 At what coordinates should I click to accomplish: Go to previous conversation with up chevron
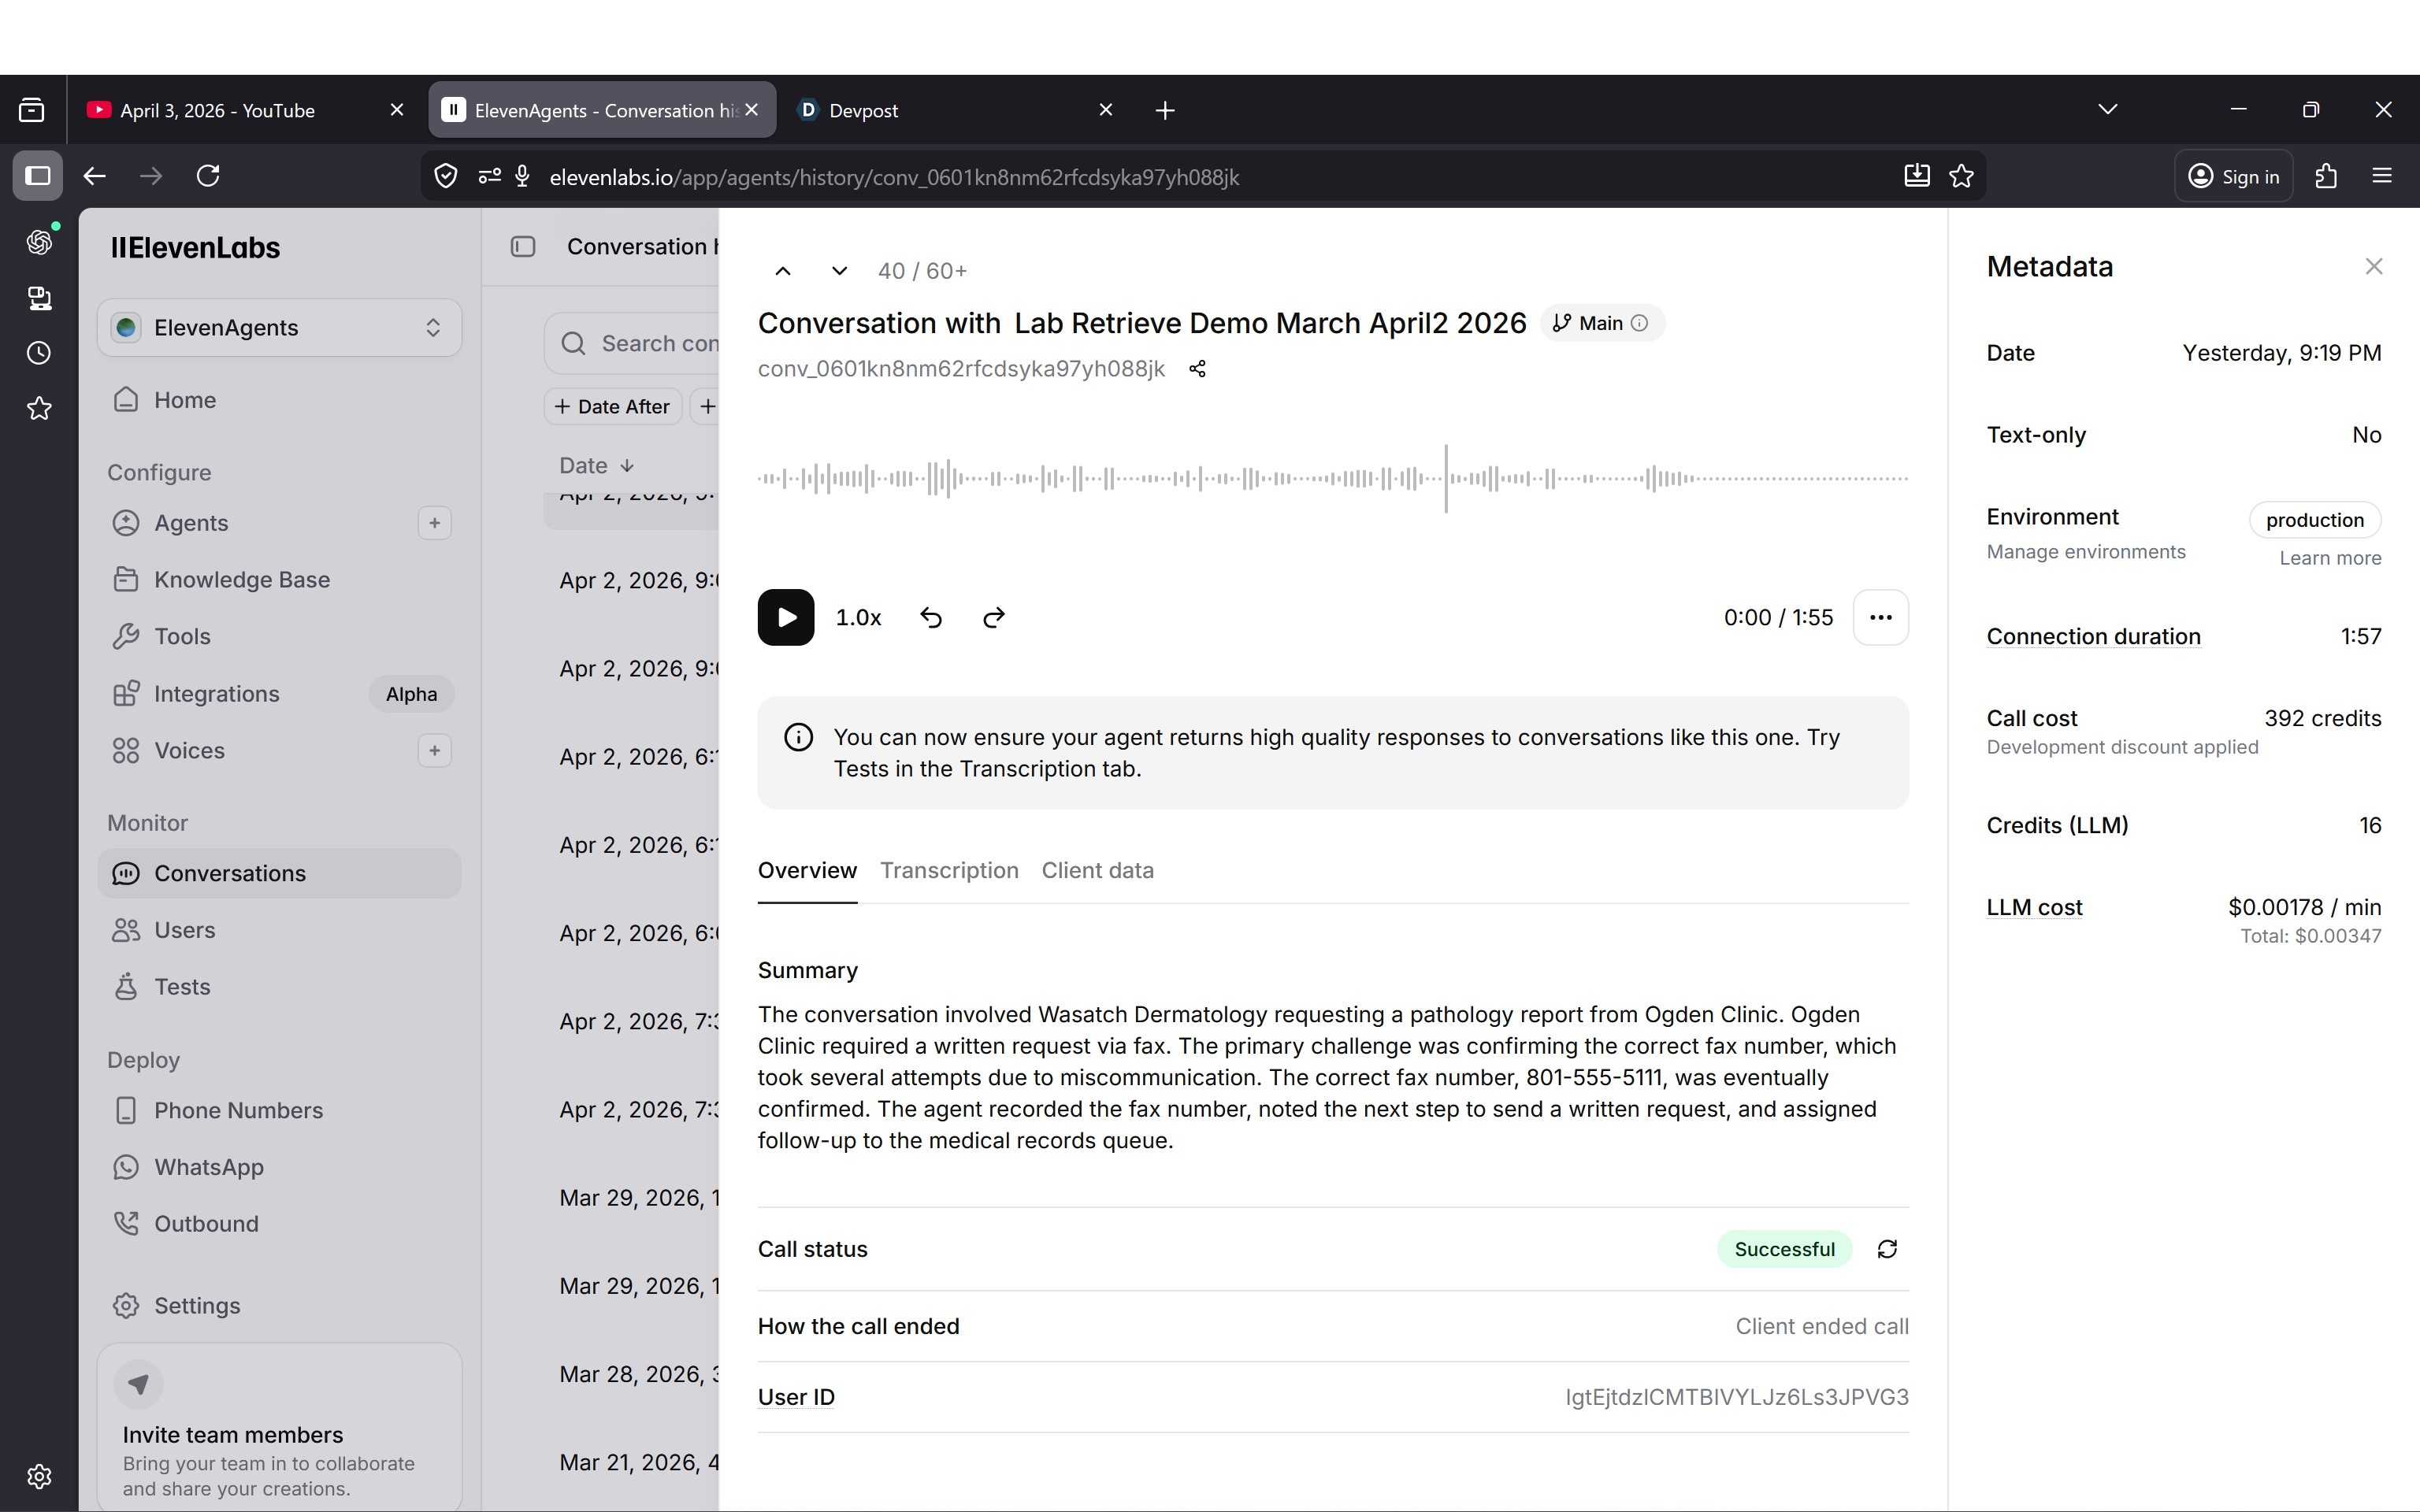[x=783, y=271]
